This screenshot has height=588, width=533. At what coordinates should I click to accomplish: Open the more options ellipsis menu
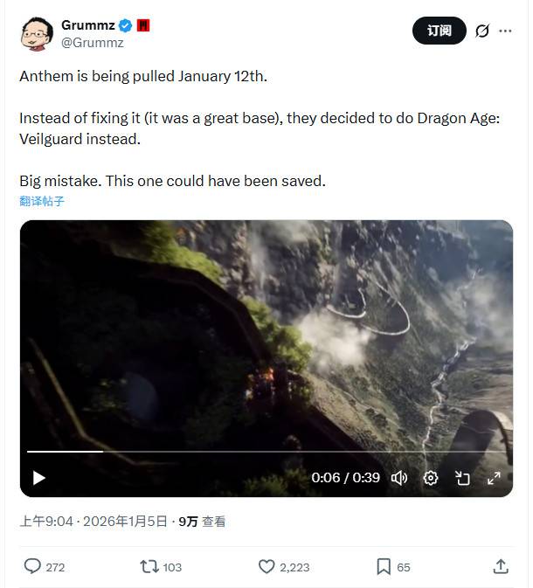pyautogui.click(x=505, y=31)
